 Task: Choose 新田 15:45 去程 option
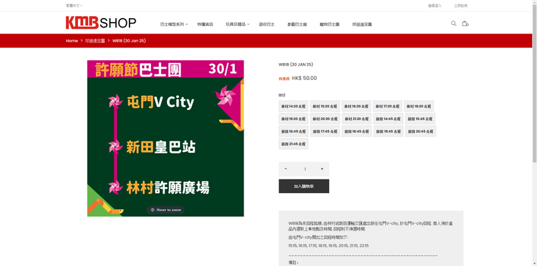420,119
